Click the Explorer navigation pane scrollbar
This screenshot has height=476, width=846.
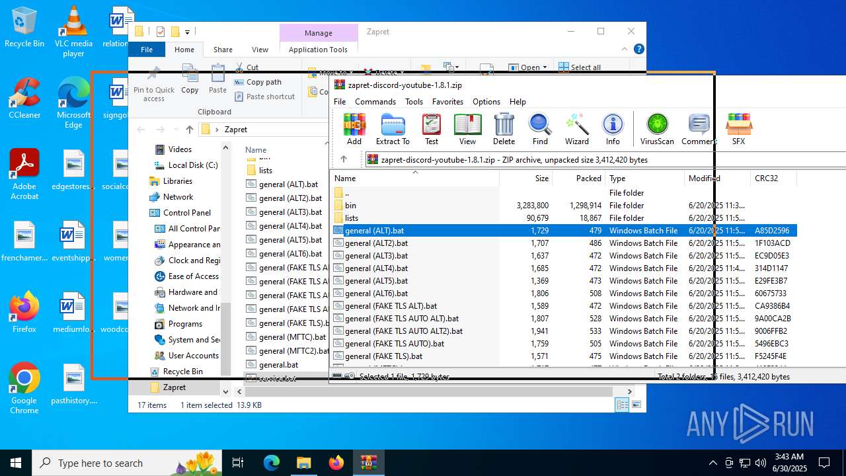pos(225,338)
